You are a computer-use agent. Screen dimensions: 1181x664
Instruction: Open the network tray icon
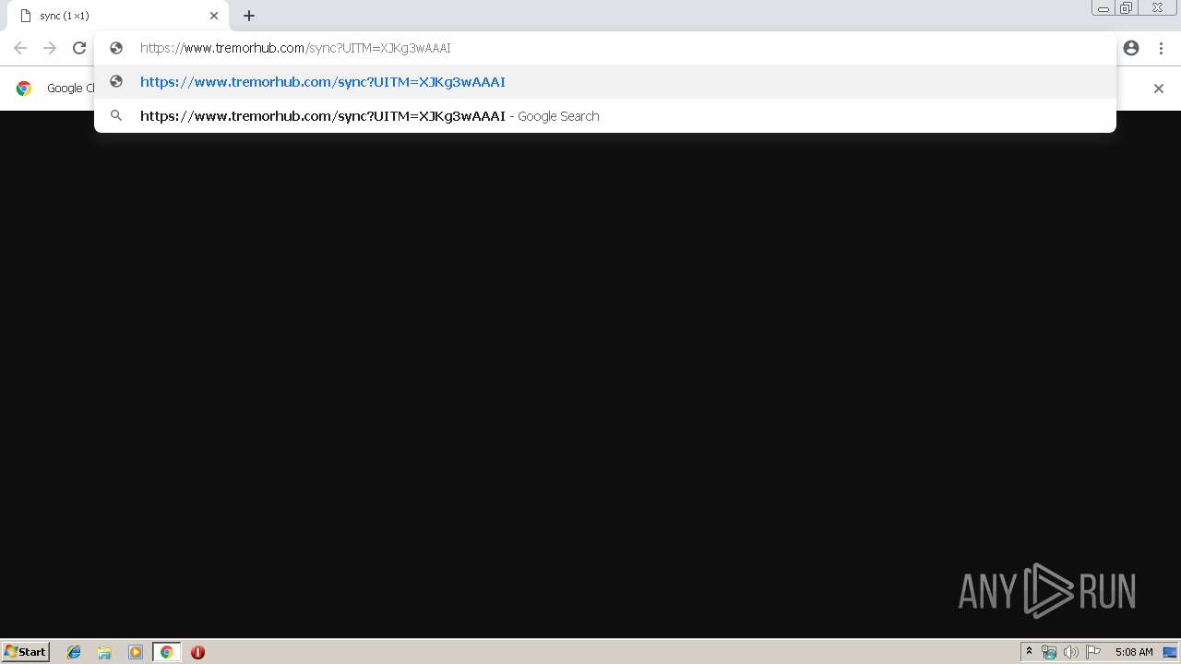[1049, 652]
